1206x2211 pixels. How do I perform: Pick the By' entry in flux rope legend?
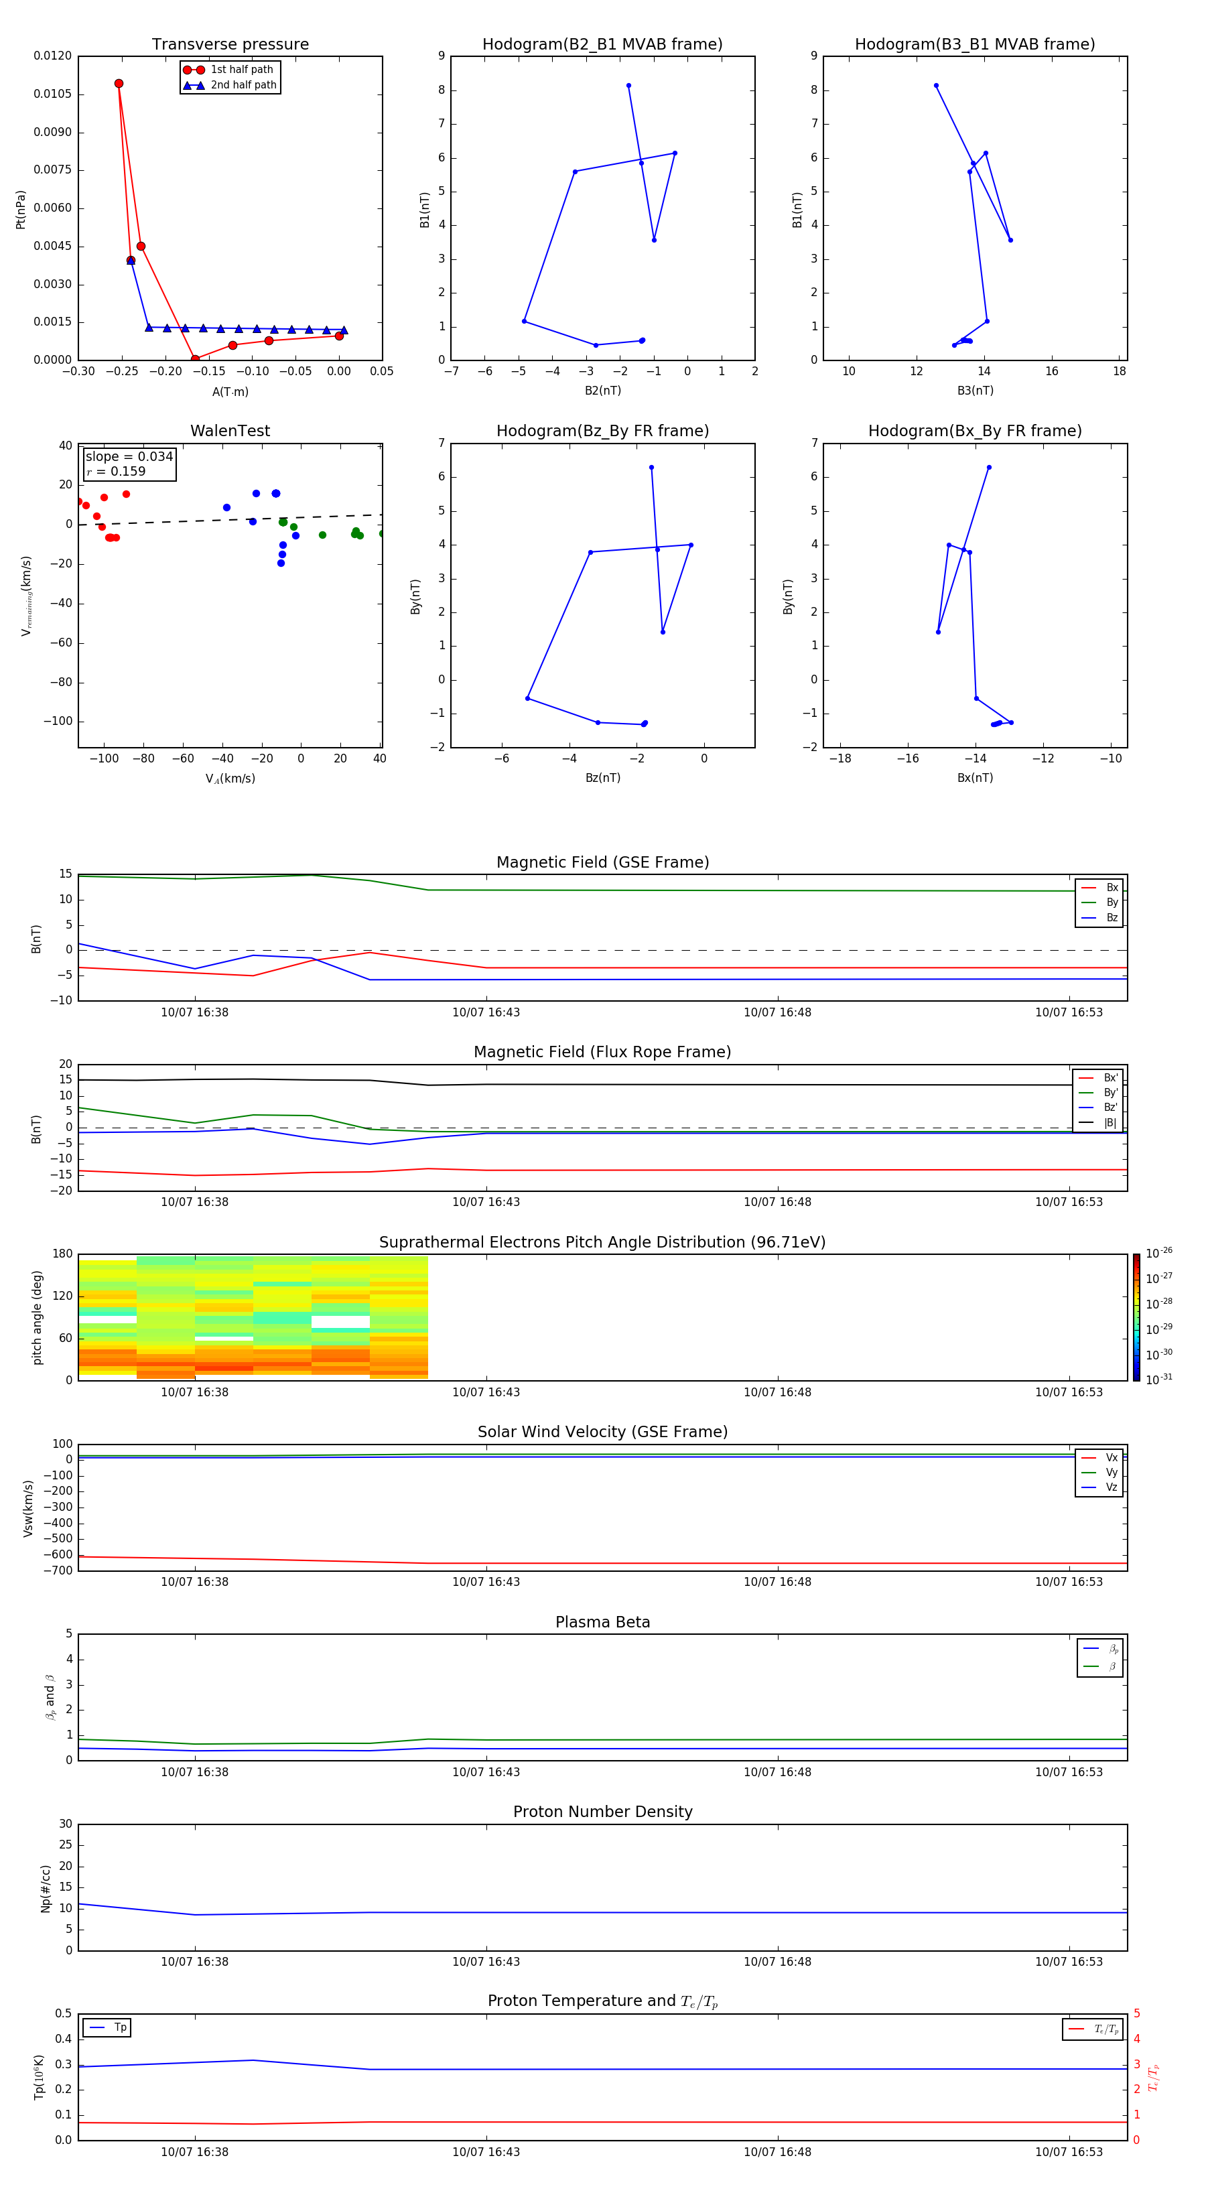1098,1093
